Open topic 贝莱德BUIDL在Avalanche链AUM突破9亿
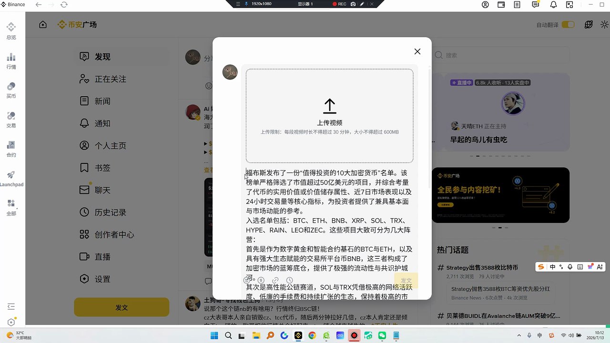Screen dimensions: 610x343 click(x=503, y=316)
